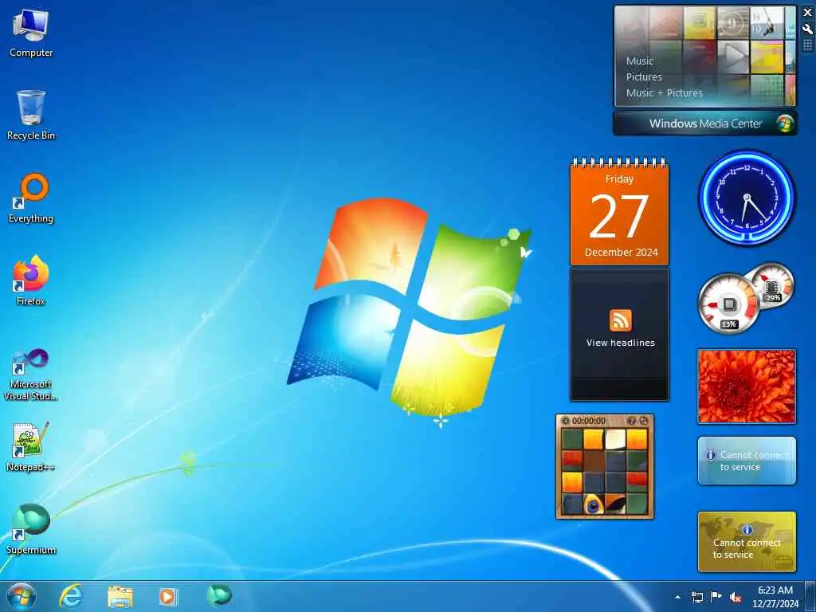Click the weather gadget Cannot connect message
The height and width of the screenshot is (612, 816).
(747, 461)
